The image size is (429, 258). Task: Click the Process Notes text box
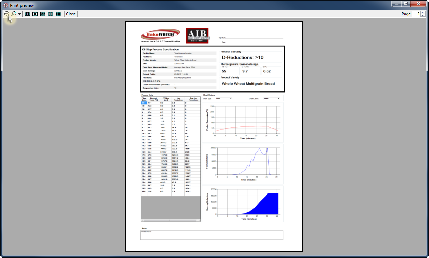pos(212,235)
